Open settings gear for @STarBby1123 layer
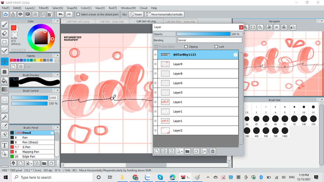The height and width of the screenshot is (182, 324). [x=235, y=55]
